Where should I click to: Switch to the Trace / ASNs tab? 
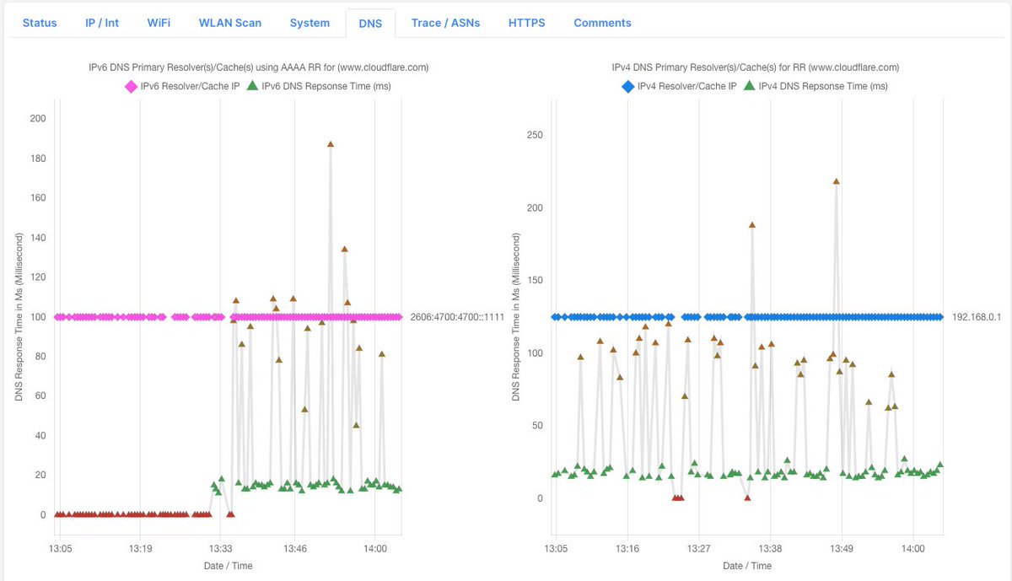click(444, 23)
